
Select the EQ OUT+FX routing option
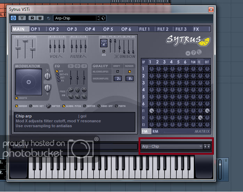coord(57,74)
